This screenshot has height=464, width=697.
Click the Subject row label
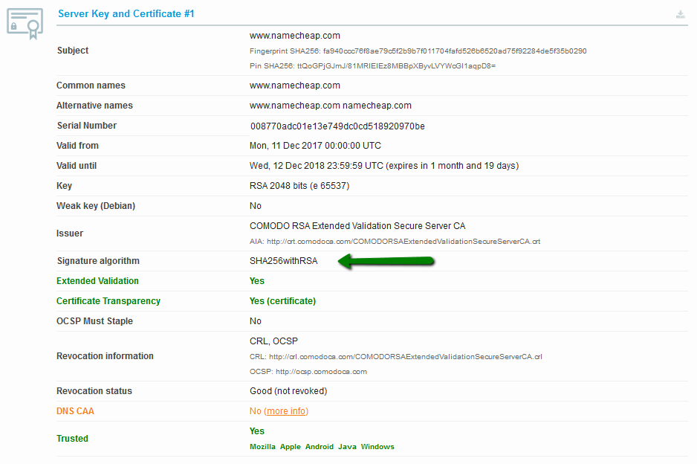coord(73,51)
